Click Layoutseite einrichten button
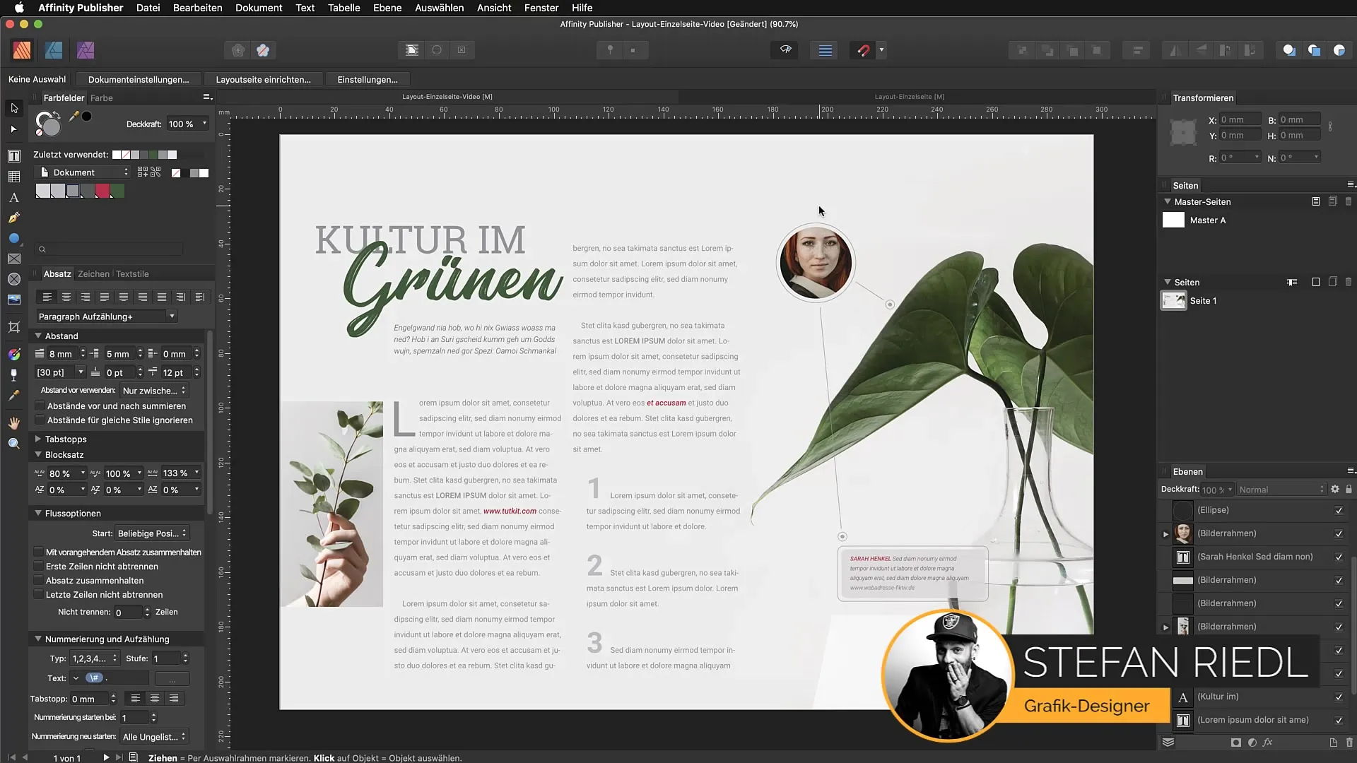This screenshot has height=763, width=1357. pyautogui.click(x=263, y=80)
